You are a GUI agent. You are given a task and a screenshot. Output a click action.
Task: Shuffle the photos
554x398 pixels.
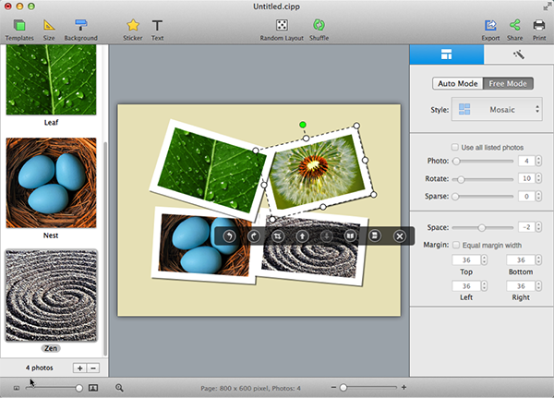319,26
